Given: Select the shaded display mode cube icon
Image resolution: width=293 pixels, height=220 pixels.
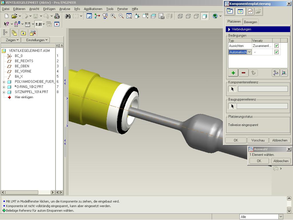Looking at the screenshot, I should [204, 16].
